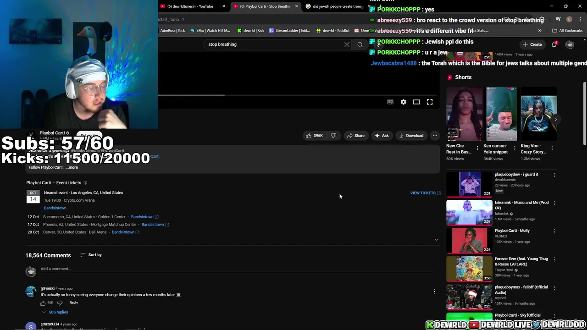Screen dimensions: 587x330
Task: Open options for fakemink Music and Me
Action: click(554, 203)
